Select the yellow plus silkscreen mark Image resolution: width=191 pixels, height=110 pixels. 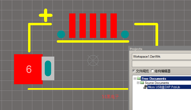pos(46,15)
